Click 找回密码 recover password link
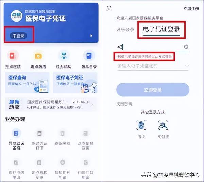This screenshot has height=182, width=204. (124, 104)
